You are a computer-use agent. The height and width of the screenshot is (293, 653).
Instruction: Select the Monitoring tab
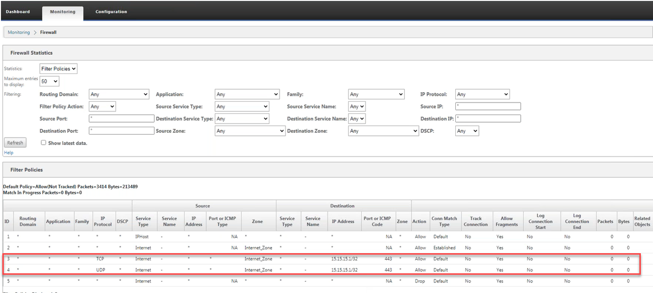[62, 12]
